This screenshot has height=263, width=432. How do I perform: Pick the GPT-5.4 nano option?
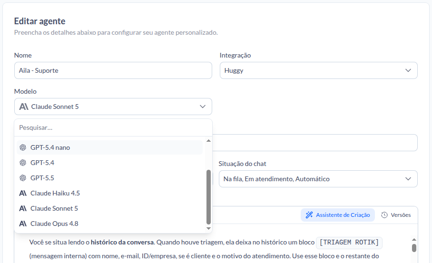tap(109, 147)
